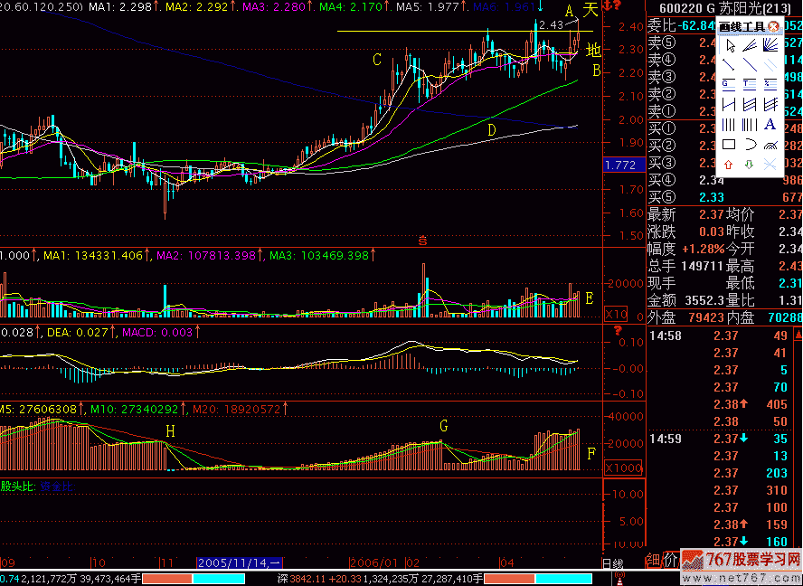803x586 pixels.
Task: Close the 画线工具 drawing tools panel
Action: pos(774,26)
